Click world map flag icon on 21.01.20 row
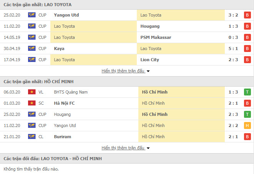The image size is (254, 174). pyautogui.click(x=32, y=137)
